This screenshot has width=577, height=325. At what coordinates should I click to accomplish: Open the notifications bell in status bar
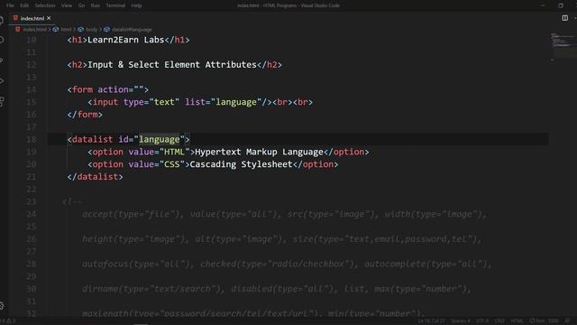567,321
